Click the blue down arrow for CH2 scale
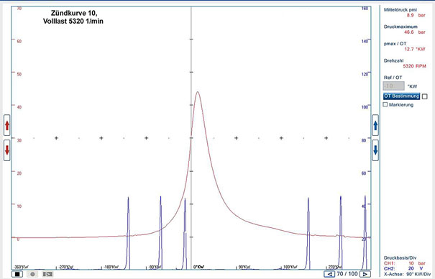 (x=375, y=150)
